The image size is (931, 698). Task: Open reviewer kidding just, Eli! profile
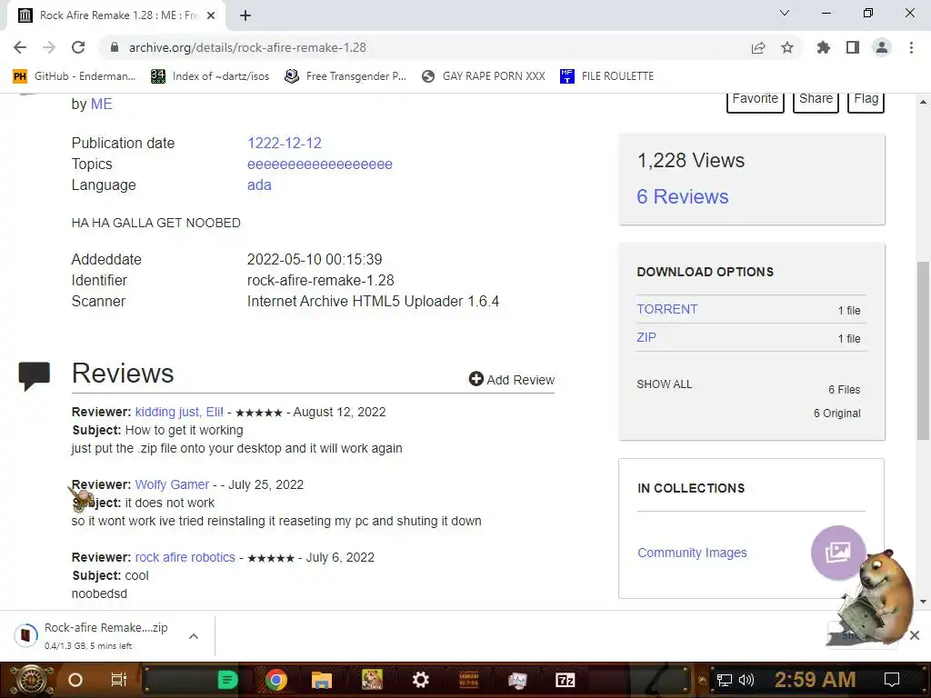(179, 412)
